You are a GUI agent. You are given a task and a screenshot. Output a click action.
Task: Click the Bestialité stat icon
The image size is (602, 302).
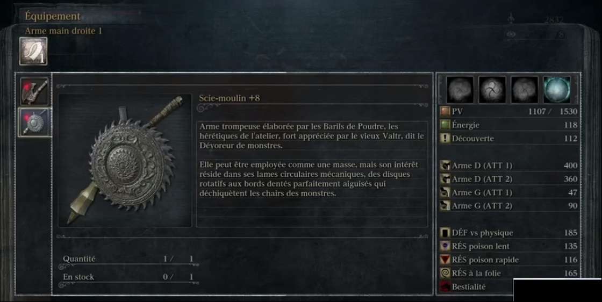(445, 286)
